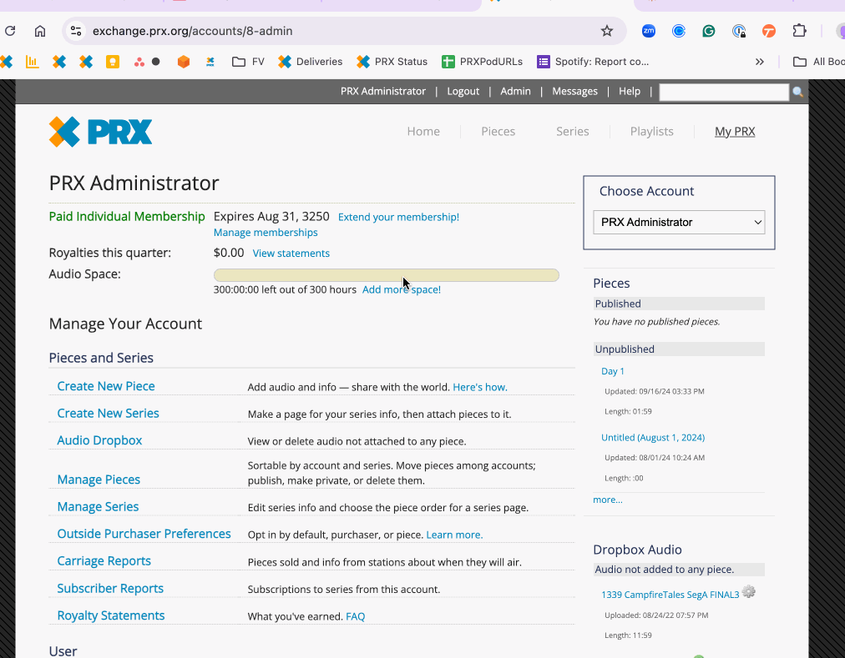Open the PRX Administrator header link
Screen dimensions: 845x658
tap(383, 91)
